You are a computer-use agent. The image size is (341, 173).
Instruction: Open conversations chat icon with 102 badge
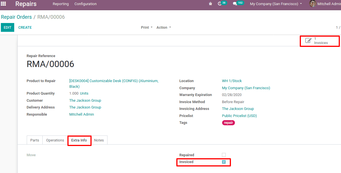(x=238, y=3)
